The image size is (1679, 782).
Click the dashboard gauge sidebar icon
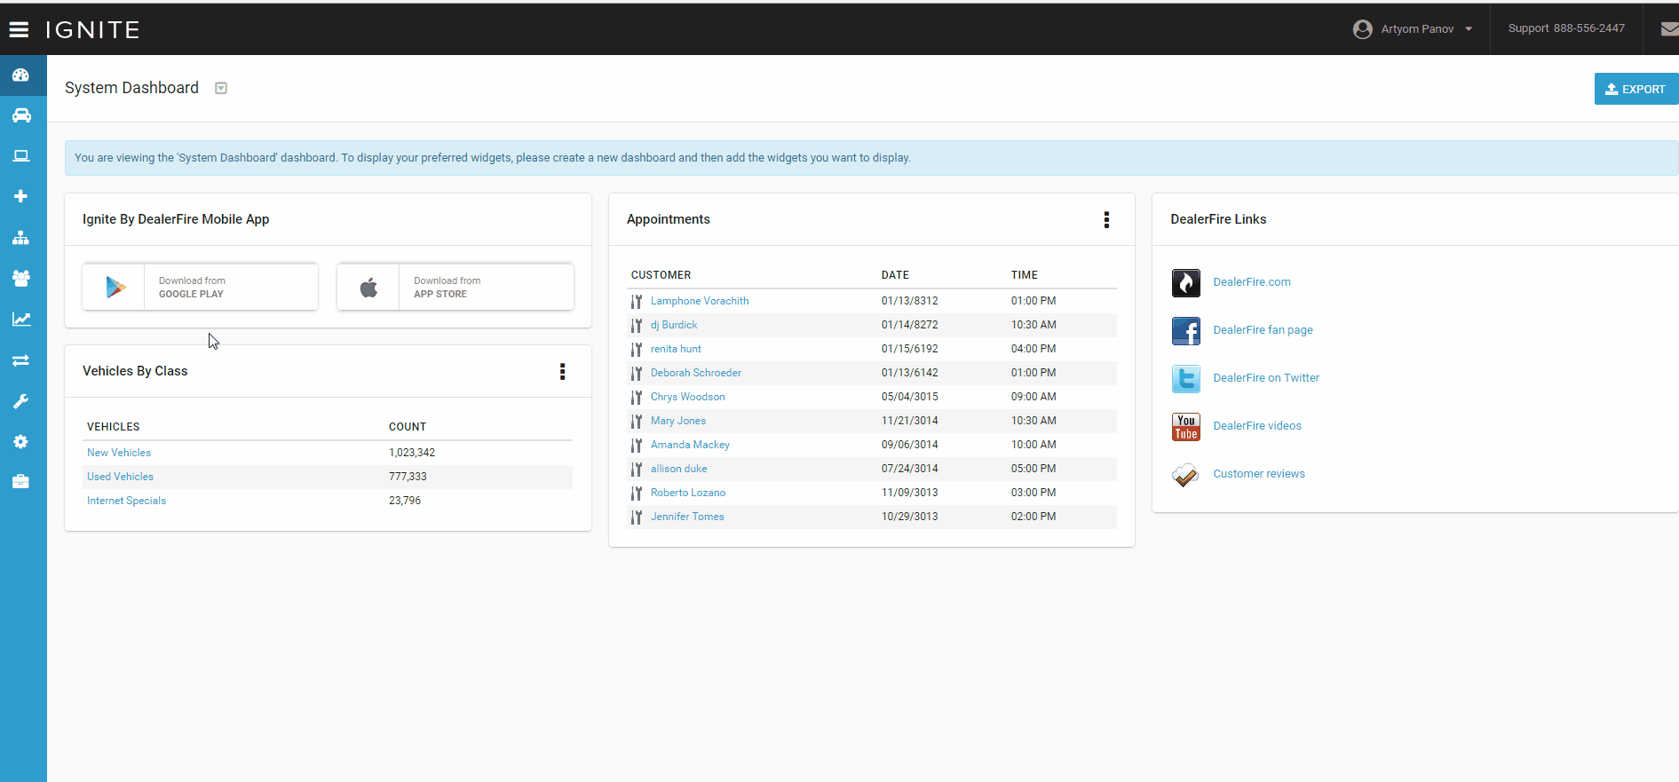click(x=21, y=75)
